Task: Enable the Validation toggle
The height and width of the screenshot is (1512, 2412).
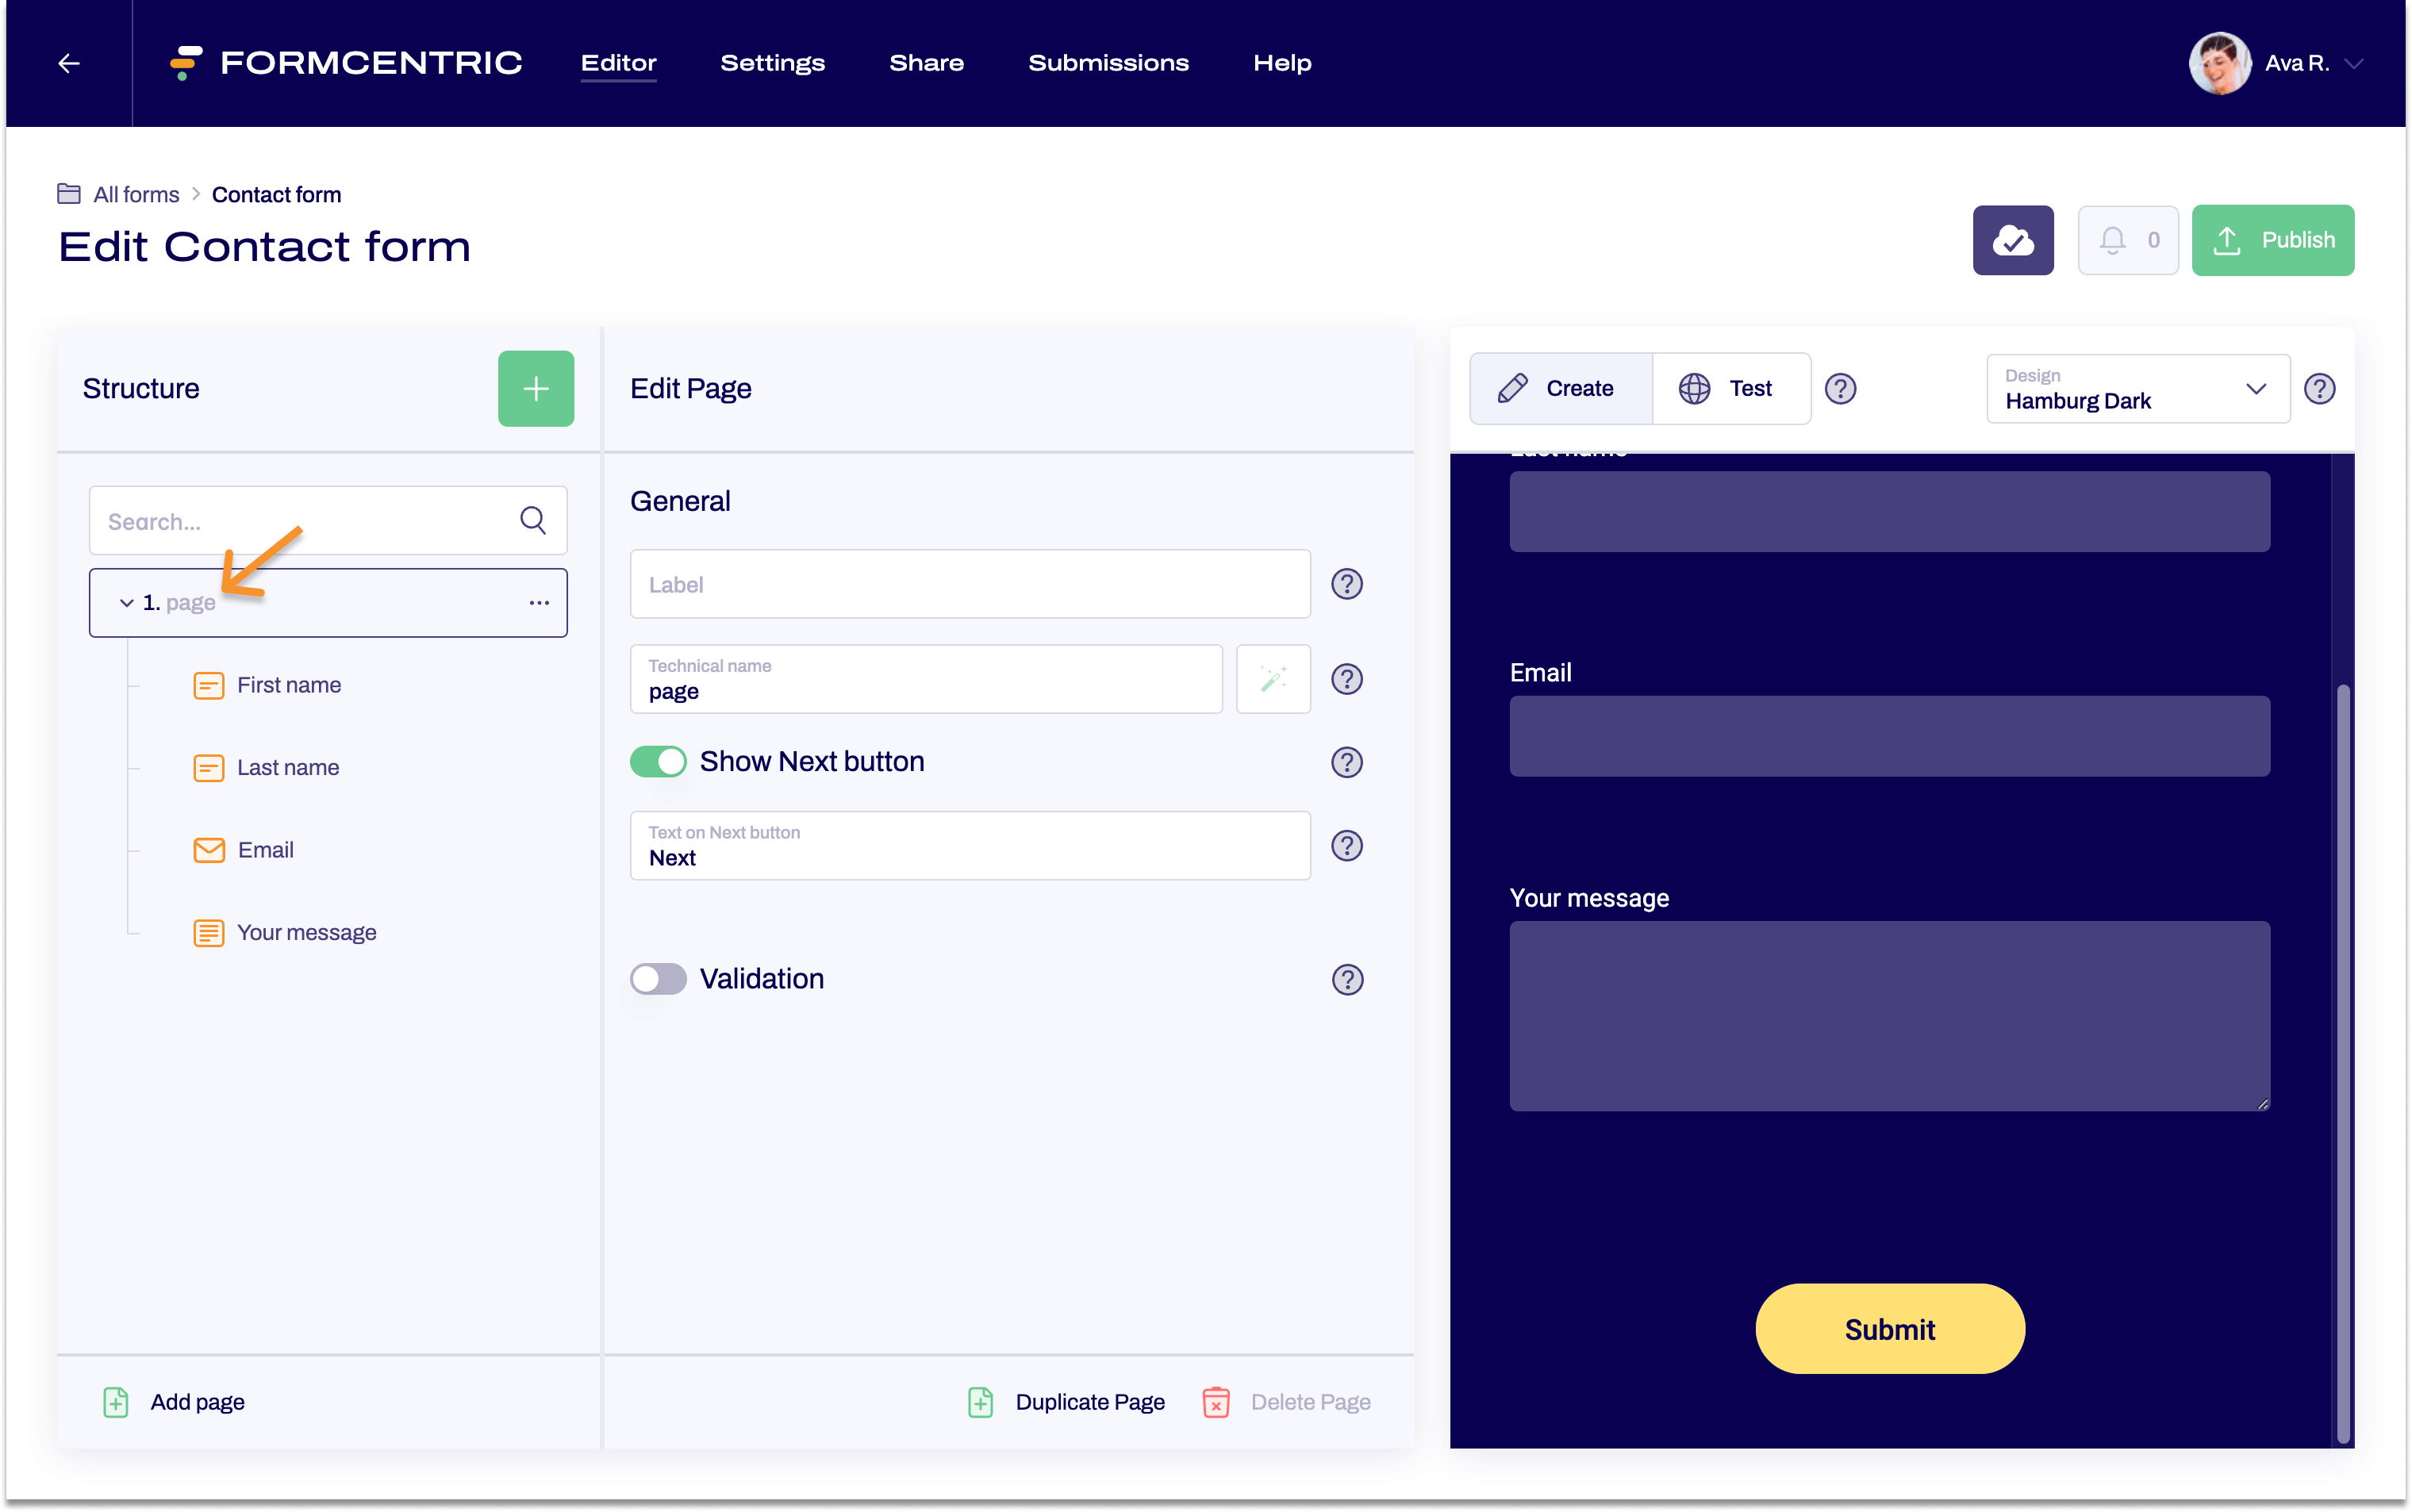Action: (x=658, y=979)
